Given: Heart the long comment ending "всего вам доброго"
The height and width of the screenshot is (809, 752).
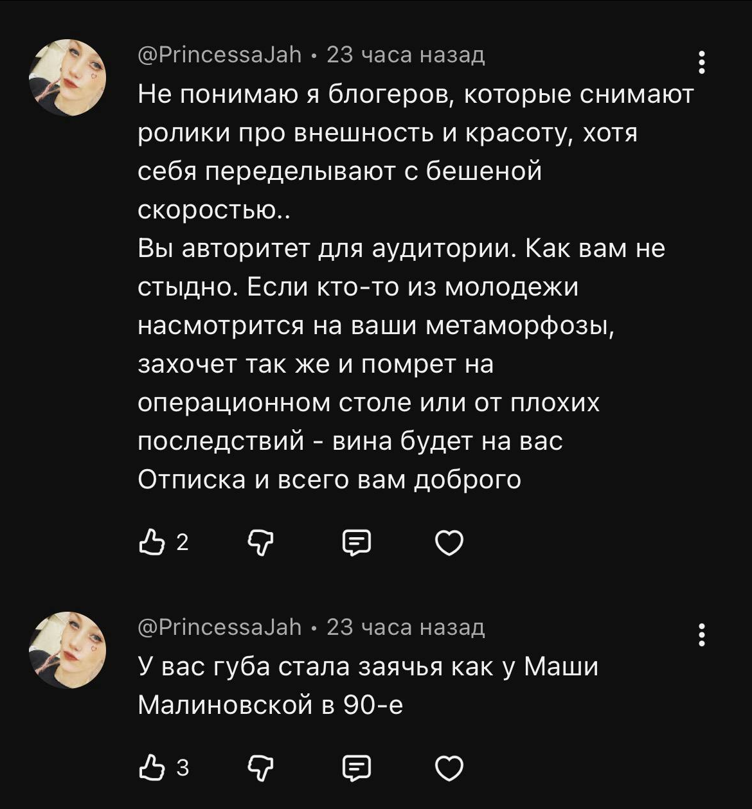Looking at the screenshot, I should [x=449, y=544].
